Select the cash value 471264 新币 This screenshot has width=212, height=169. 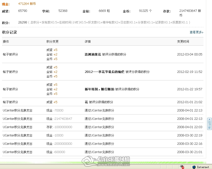[x=27, y=4]
